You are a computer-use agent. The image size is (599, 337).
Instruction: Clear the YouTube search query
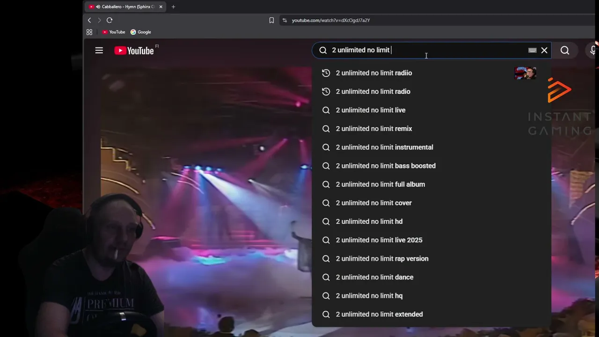(x=544, y=50)
